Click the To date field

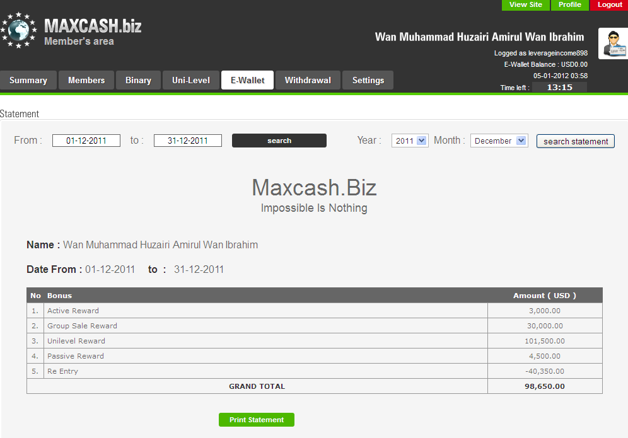pos(188,141)
